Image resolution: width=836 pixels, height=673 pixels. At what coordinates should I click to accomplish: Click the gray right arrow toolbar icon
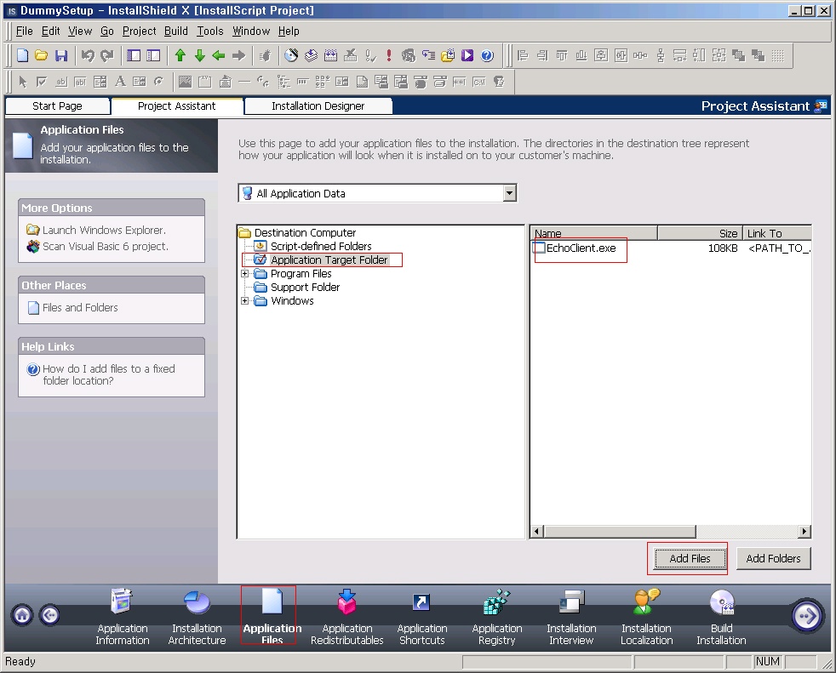239,55
